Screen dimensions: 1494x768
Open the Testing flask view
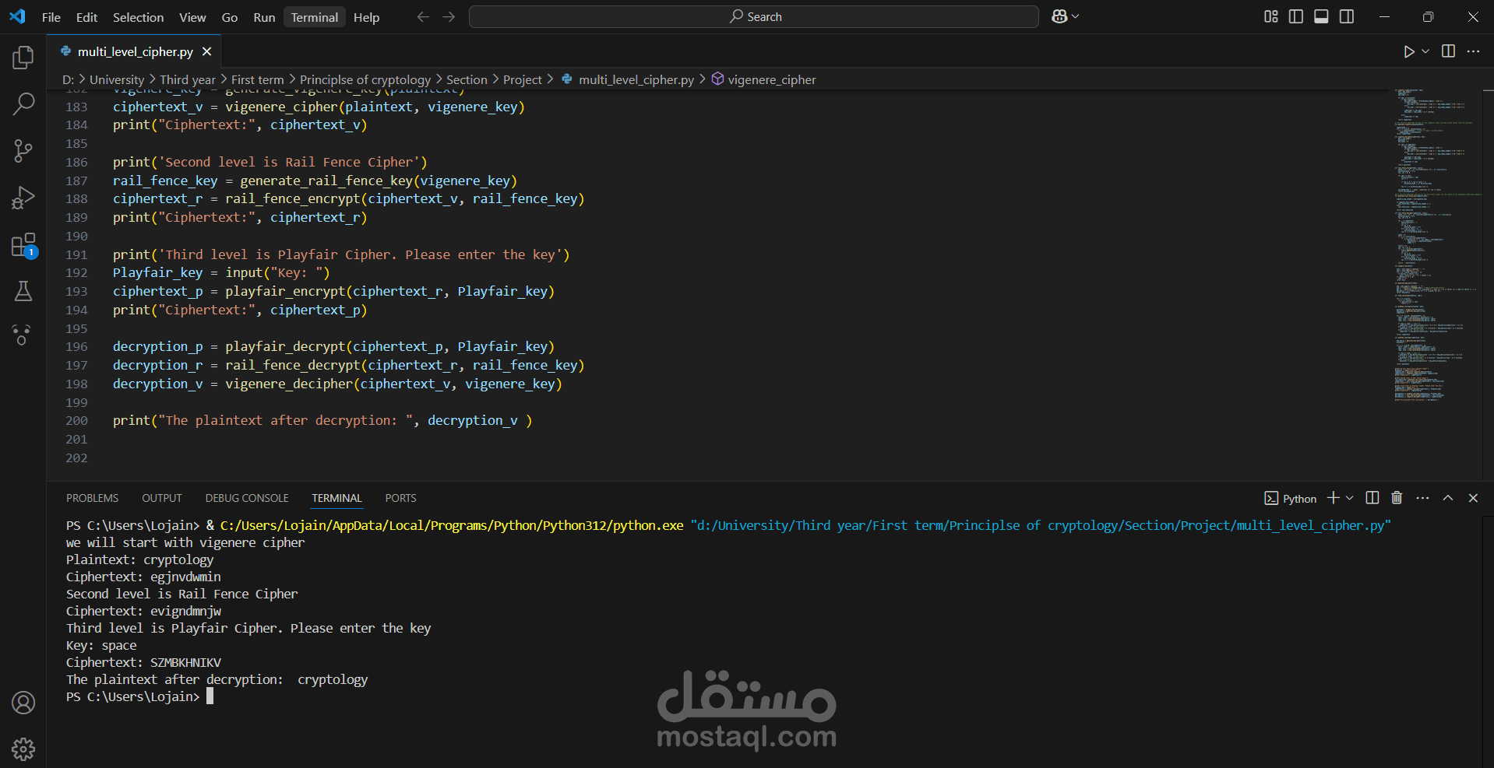23,291
